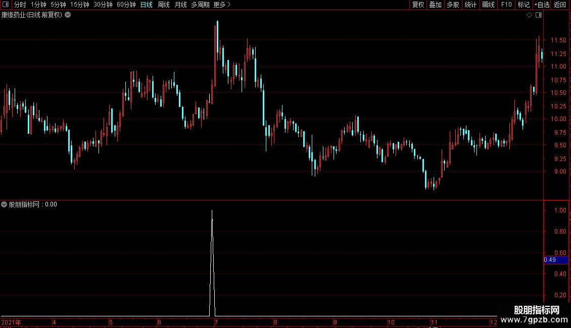The width and height of the screenshot is (571, 328).
Task: Open the 统计 statistics tool
Action: (470, 5)
